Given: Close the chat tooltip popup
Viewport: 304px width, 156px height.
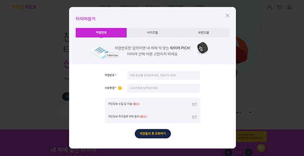Looking at the screenshot, I should [x=264, y=133].
